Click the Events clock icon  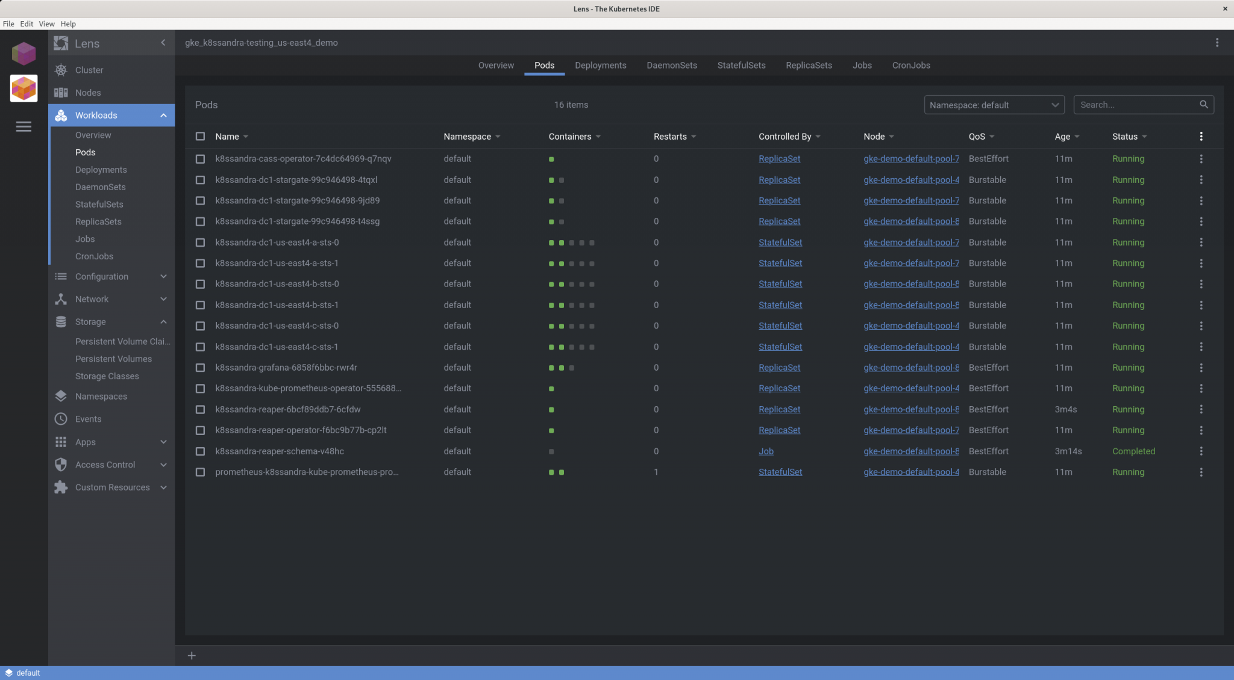[61, 419]
